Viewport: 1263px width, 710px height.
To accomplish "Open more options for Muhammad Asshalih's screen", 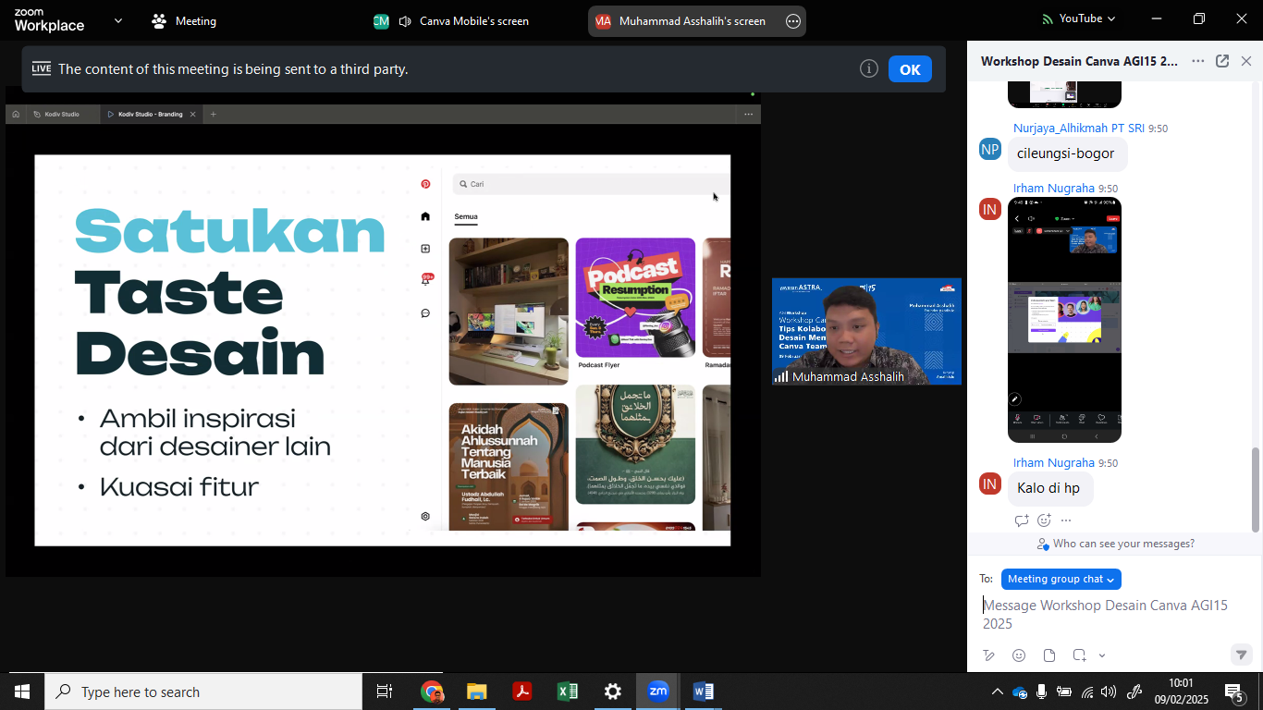I will click(x=793, y=21).
